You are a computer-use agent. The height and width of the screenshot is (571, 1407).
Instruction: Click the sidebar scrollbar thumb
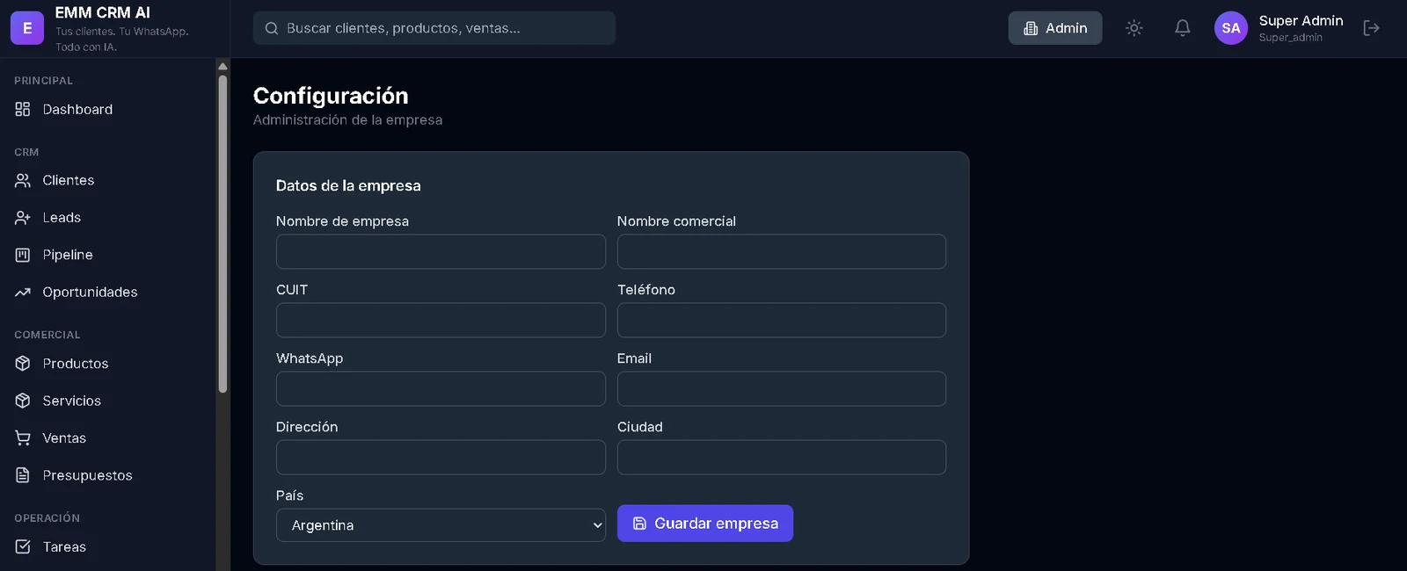[222, 234]
